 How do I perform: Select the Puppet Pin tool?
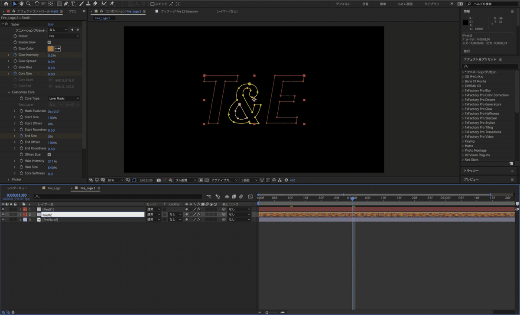112,3
